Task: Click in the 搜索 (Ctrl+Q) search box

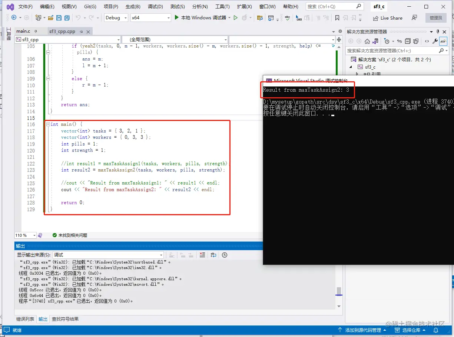Action: tap(334, 6)
